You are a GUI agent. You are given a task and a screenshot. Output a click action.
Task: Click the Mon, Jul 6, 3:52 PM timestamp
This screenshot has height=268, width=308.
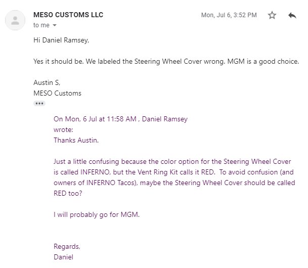(229, 15)
